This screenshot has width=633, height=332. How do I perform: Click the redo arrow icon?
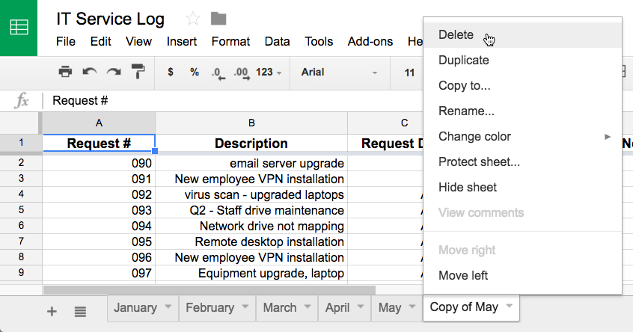point(114,73)
